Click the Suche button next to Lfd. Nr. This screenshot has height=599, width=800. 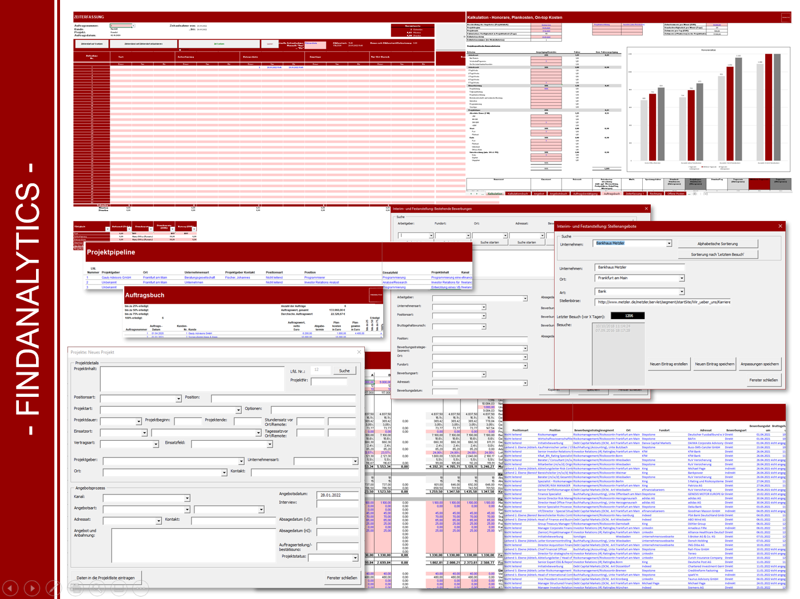(x=344, y=371)
